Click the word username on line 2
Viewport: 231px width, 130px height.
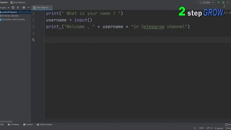click(56, 20)
